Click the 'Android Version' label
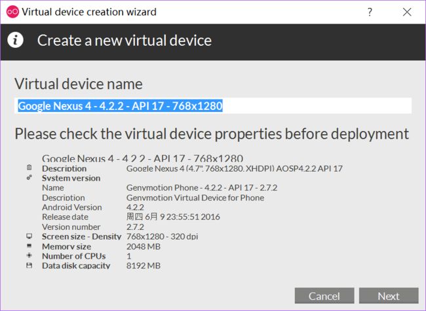Image resolution: width=426 pixels, height=311 pixels. [72, 208]
